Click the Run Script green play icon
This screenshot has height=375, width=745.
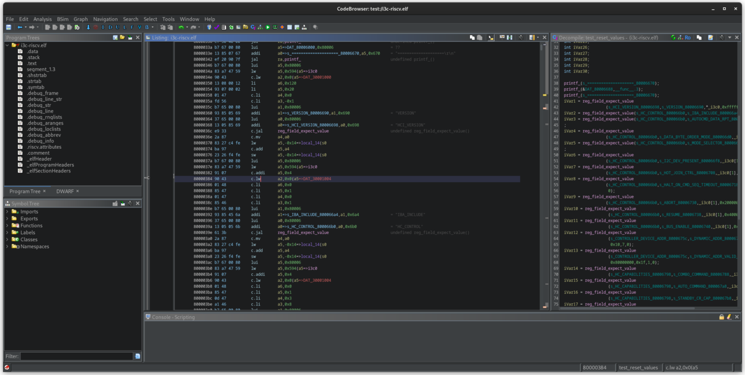coord(268,28)
